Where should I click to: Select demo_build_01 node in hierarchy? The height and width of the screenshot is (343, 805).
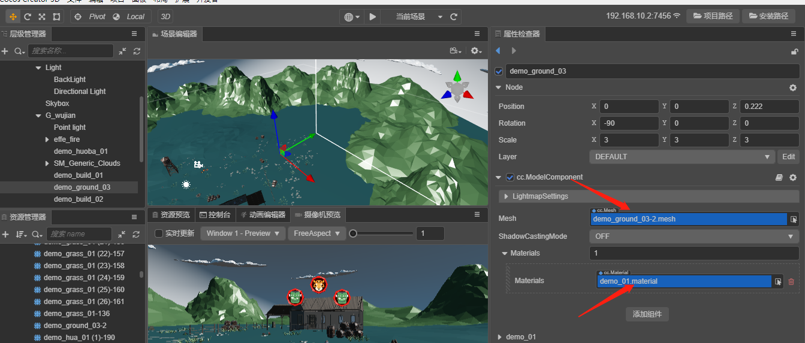[x=79, y=175]
